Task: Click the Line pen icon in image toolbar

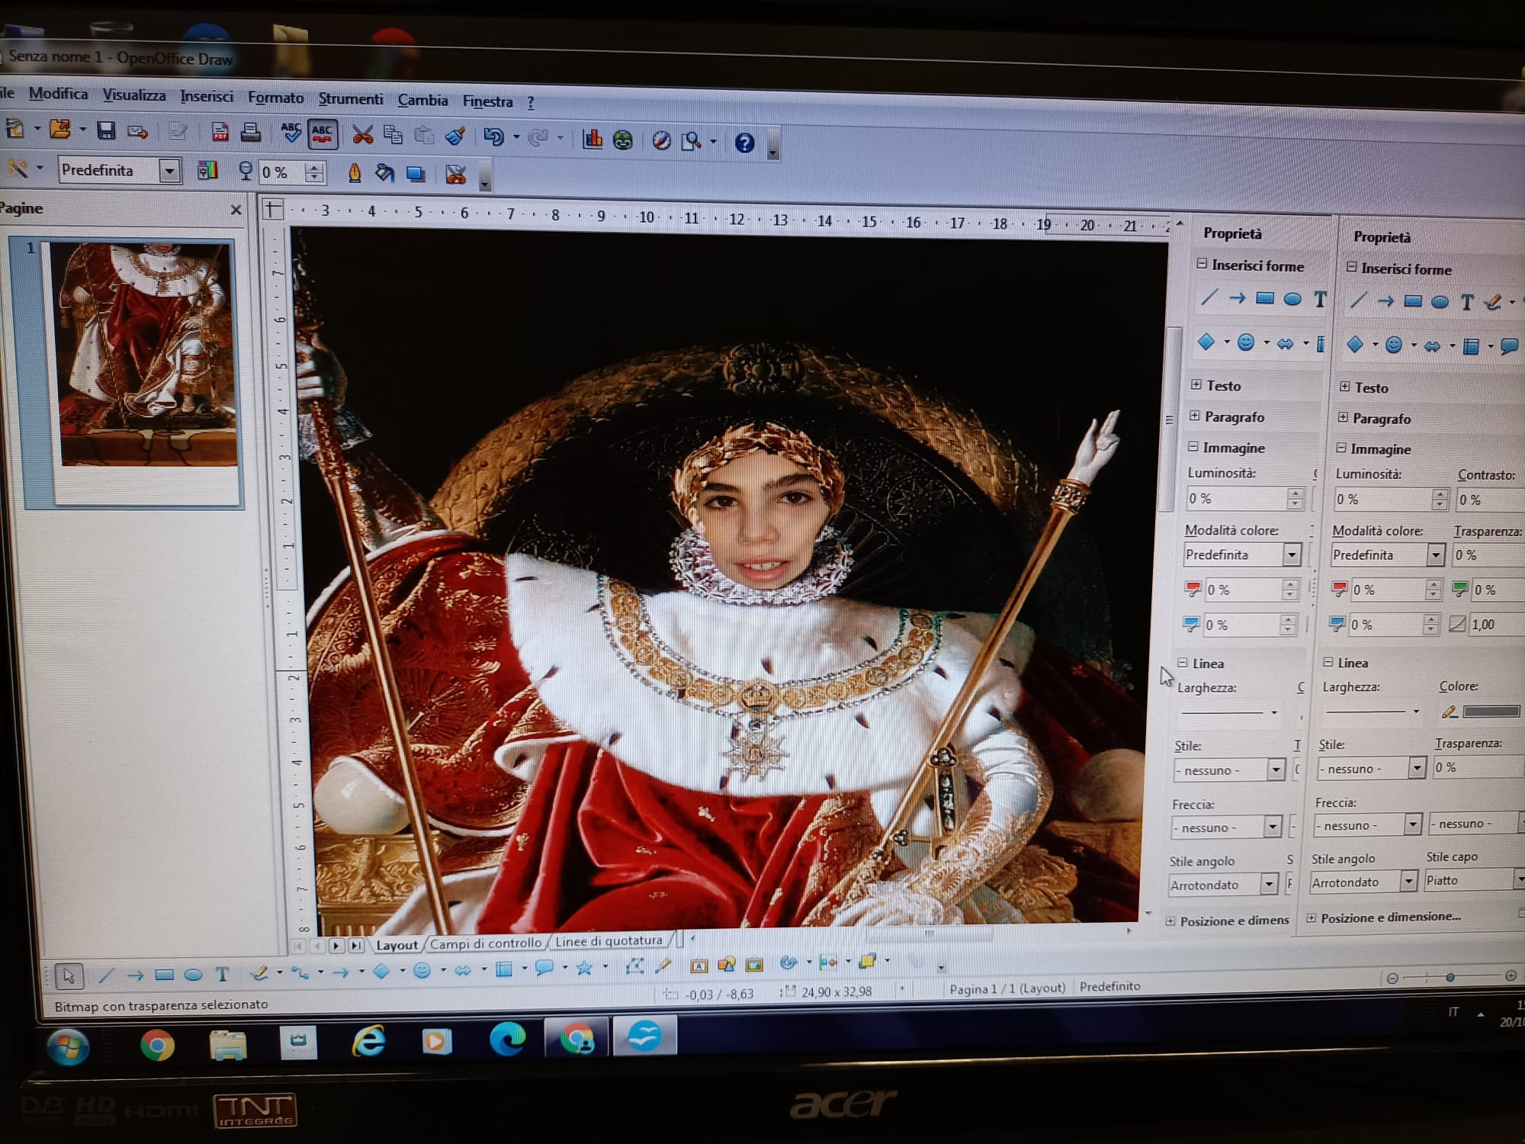Action: tap(354, 173)
